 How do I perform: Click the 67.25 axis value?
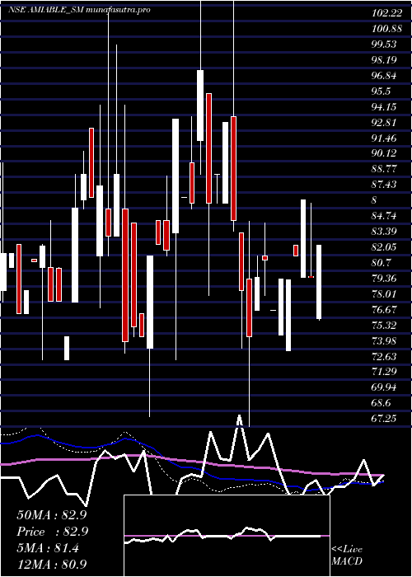pyautogui.click(x=384, y=419)
